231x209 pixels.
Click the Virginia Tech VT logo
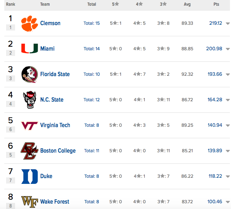tap(28, 125)
